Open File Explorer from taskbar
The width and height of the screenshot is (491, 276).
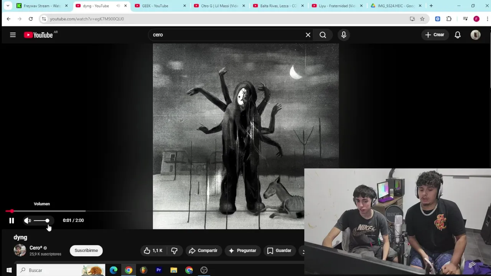click(x=174, y=270)
